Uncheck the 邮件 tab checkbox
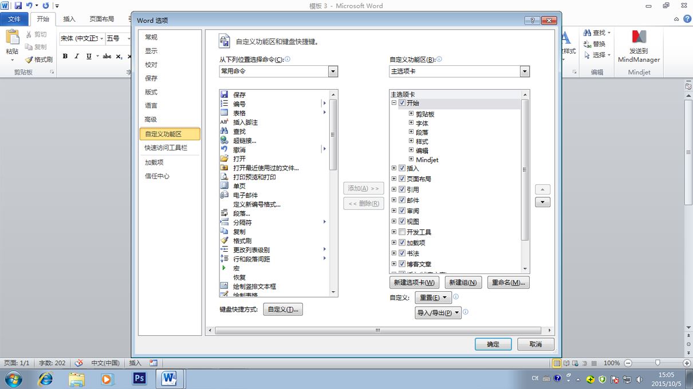Viewport: 693px width, 389px height. pyautogui.click(x=402, y=200)
